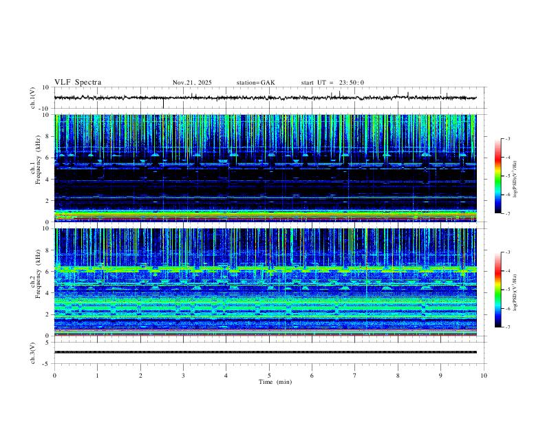Click the 'ch.3(V)' axis label
This screenshot has width=545, height=421.
coord(33,354)
